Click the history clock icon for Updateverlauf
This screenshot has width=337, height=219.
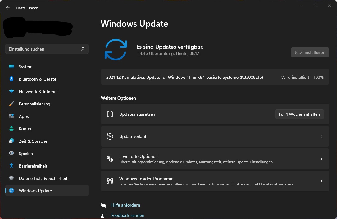(110, 136)
